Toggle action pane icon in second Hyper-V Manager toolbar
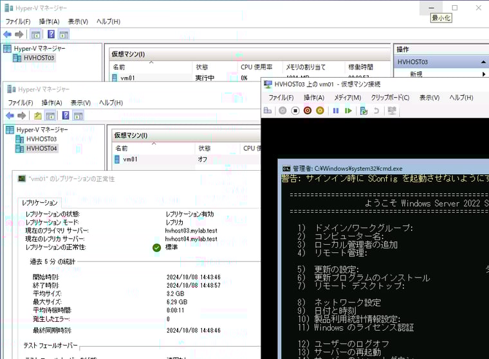 click(78, 116)
